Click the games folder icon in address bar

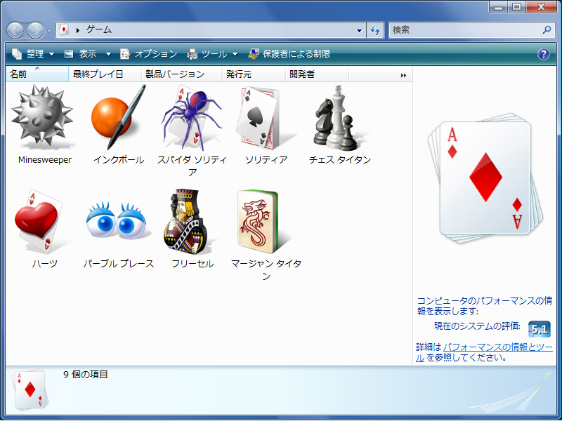64,30
